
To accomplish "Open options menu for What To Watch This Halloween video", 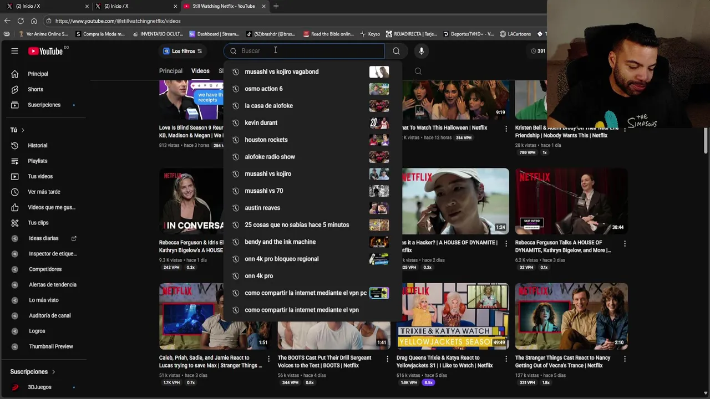I will pos(506,128).
